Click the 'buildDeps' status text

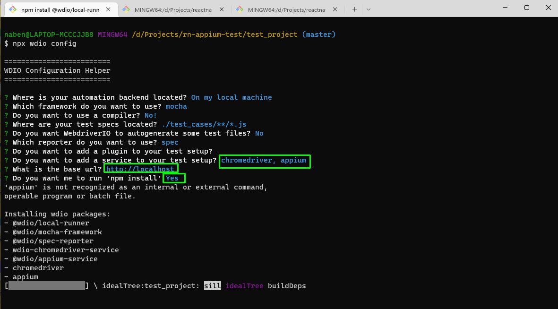pos(287,286)
